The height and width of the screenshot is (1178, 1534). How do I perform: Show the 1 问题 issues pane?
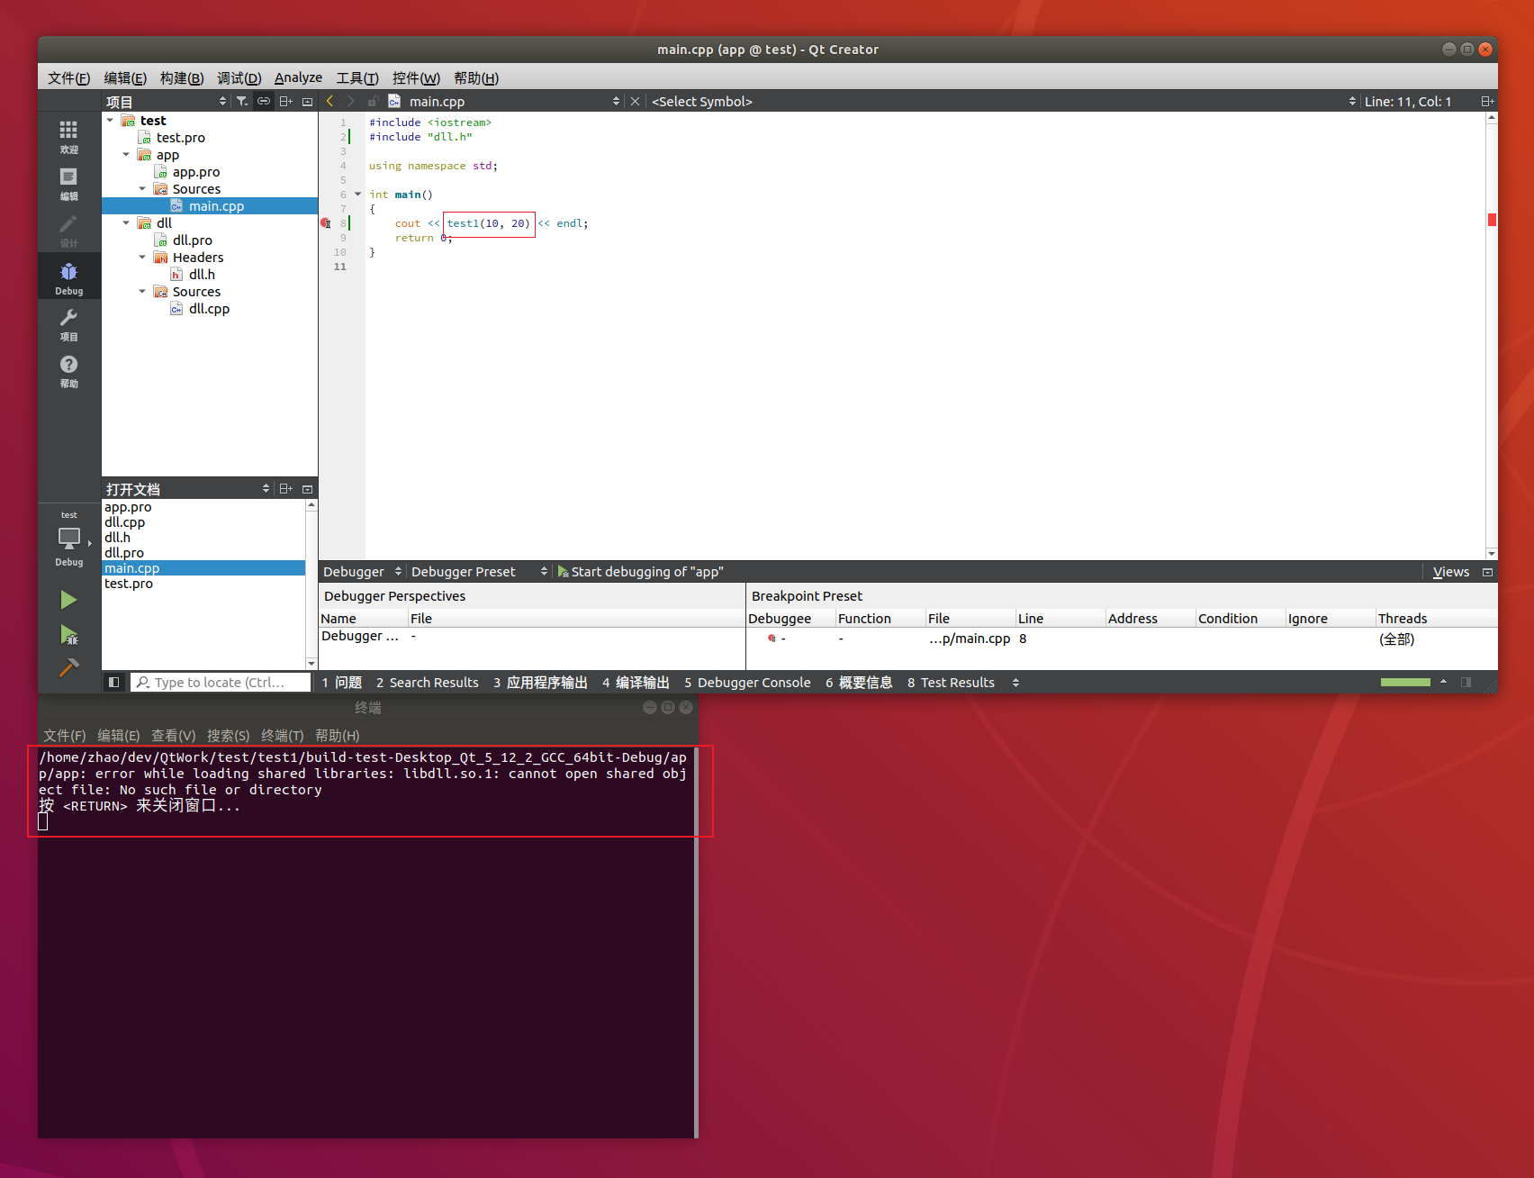pyautogui.click(x=342, y=683)
